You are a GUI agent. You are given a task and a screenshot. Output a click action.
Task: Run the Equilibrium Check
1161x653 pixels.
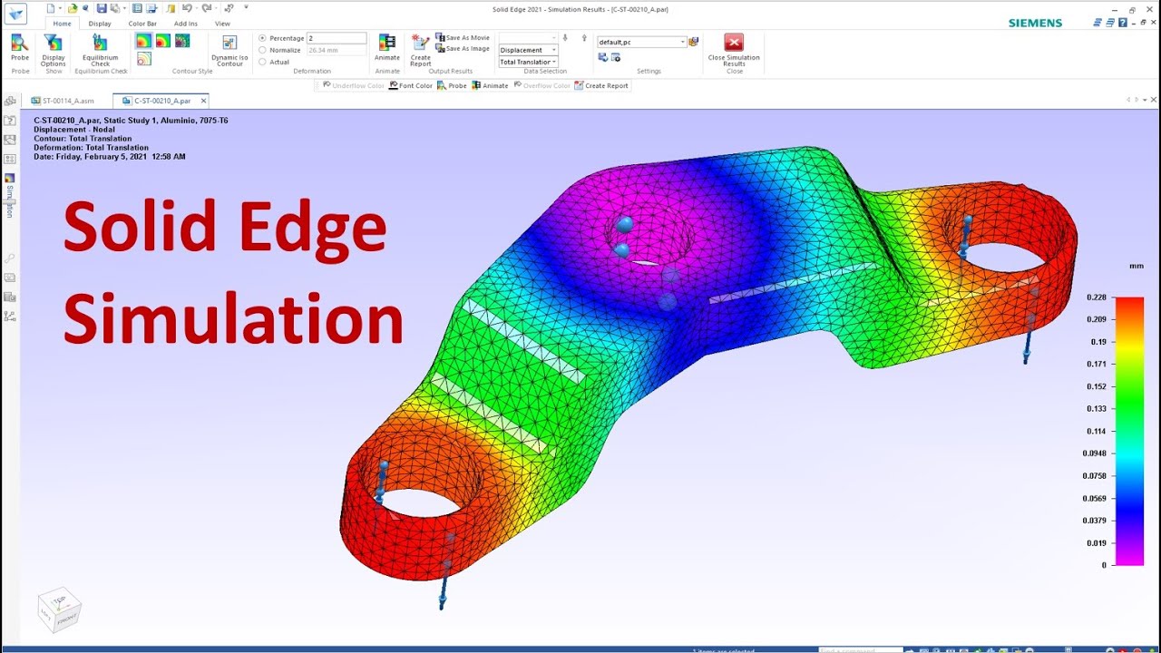tap(100, 50)
